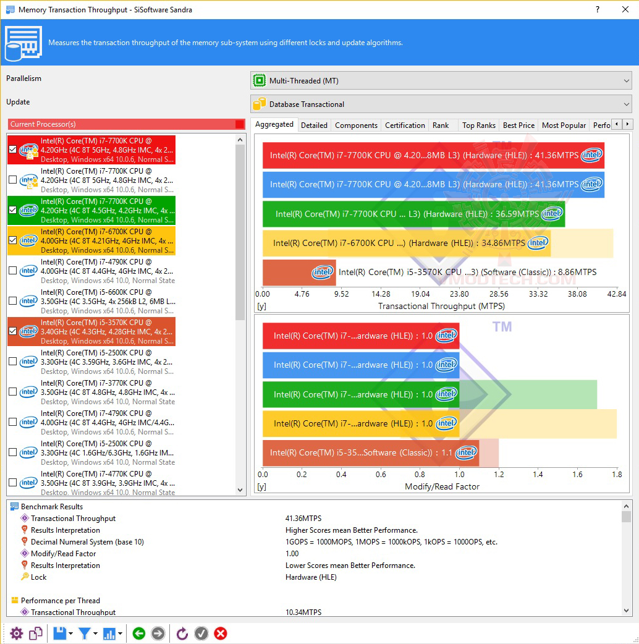
Task: Refresh results with the purple circular arrow
Action: click(x=182, y=633)
